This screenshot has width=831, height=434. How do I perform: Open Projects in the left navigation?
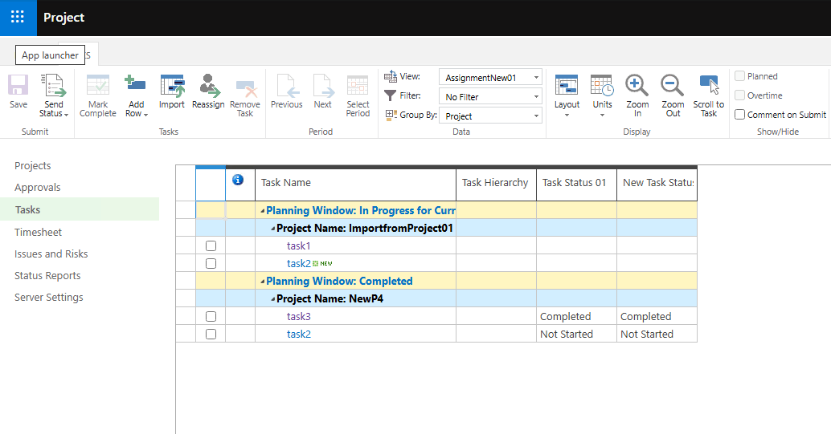33,166
